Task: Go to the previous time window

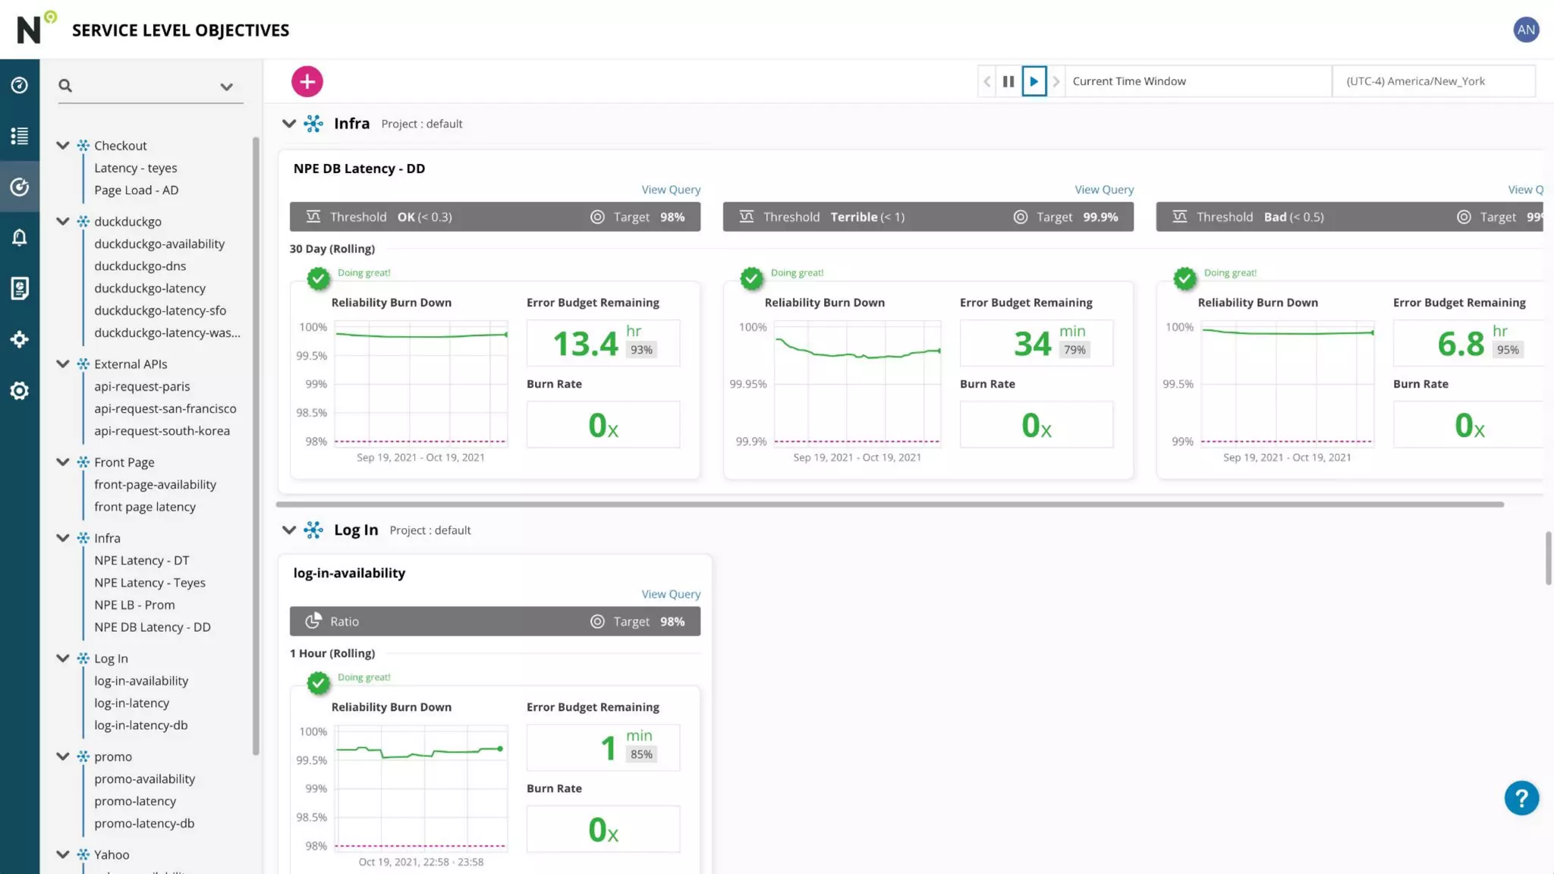Action: pos(987,81)
